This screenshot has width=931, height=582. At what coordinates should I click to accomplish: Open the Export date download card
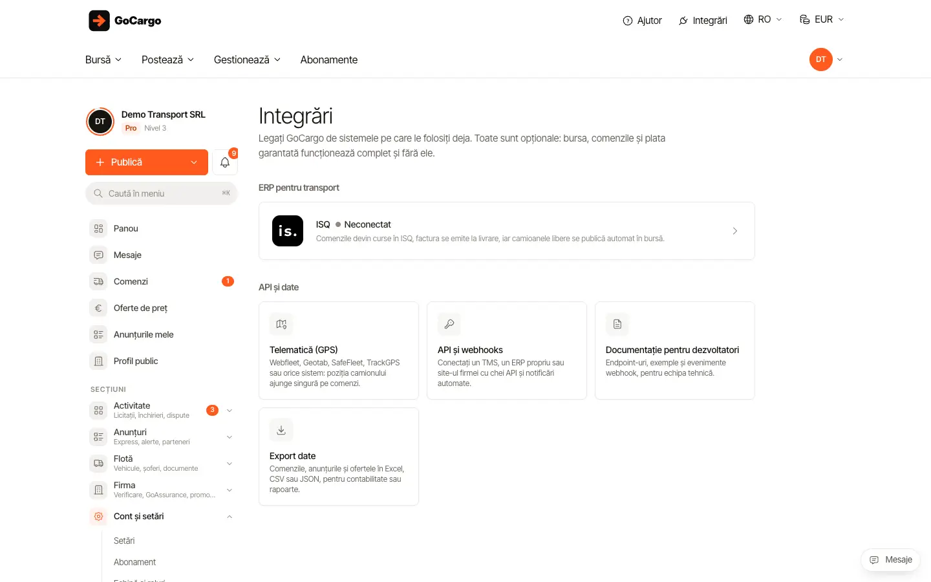point(339,457)
